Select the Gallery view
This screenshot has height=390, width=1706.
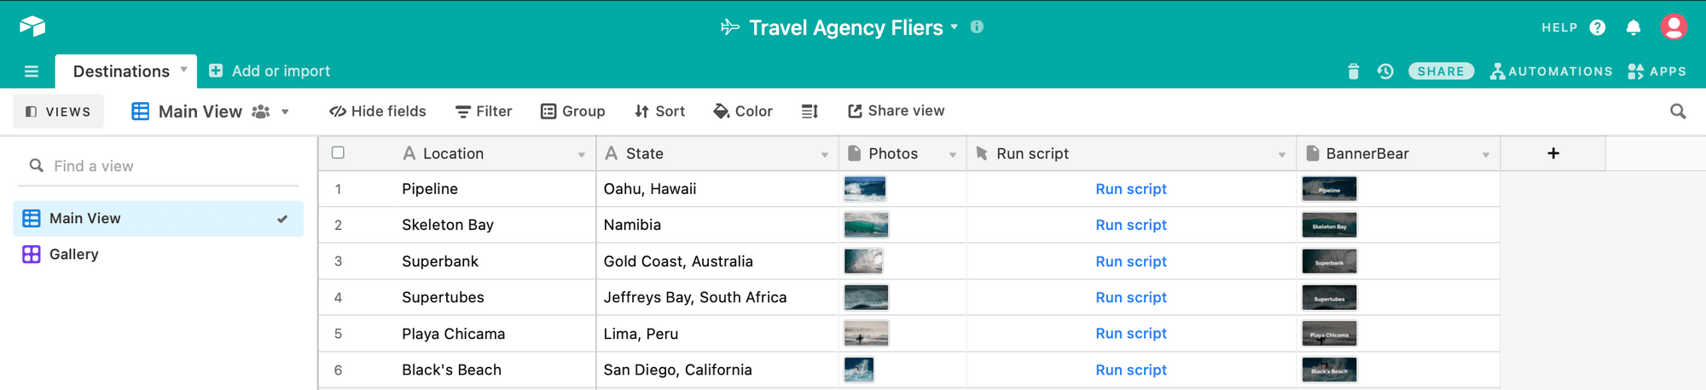[73, 255]
